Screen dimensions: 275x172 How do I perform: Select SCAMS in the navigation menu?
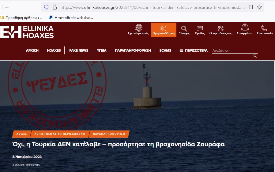pos(165,50)
